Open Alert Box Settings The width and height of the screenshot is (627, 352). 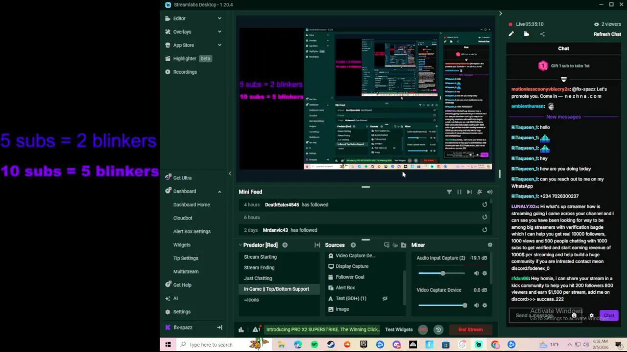(192, 232)
